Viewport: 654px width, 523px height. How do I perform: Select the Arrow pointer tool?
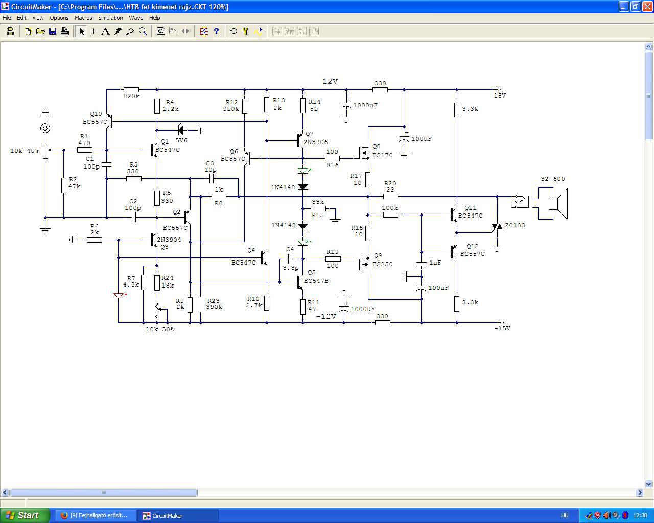[x=81, y=31]
